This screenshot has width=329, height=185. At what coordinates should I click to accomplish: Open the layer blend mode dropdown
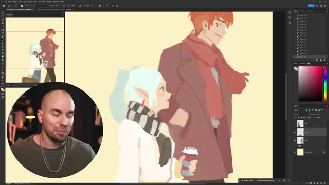(301, 114)
